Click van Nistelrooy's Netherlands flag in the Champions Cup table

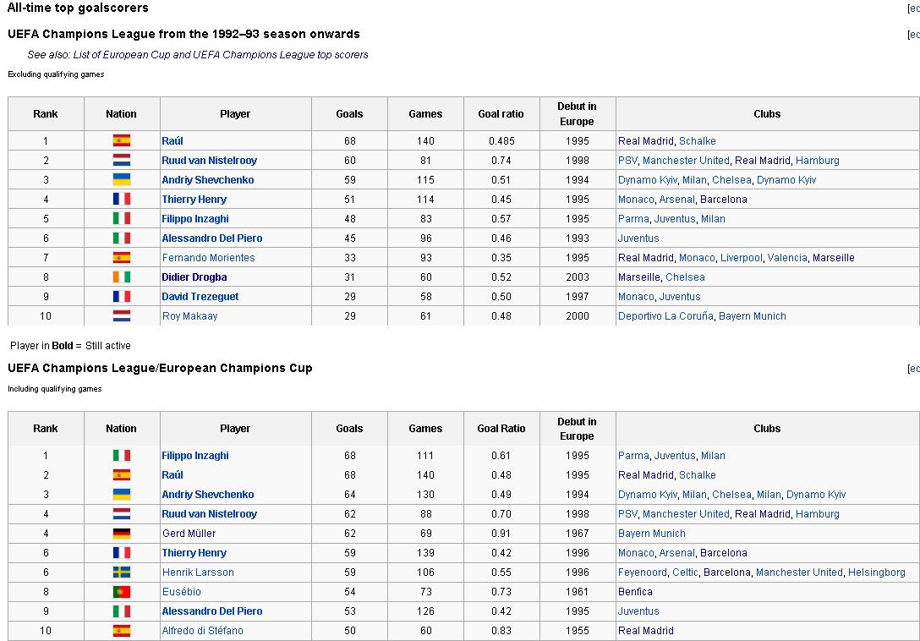coord(122,513)
